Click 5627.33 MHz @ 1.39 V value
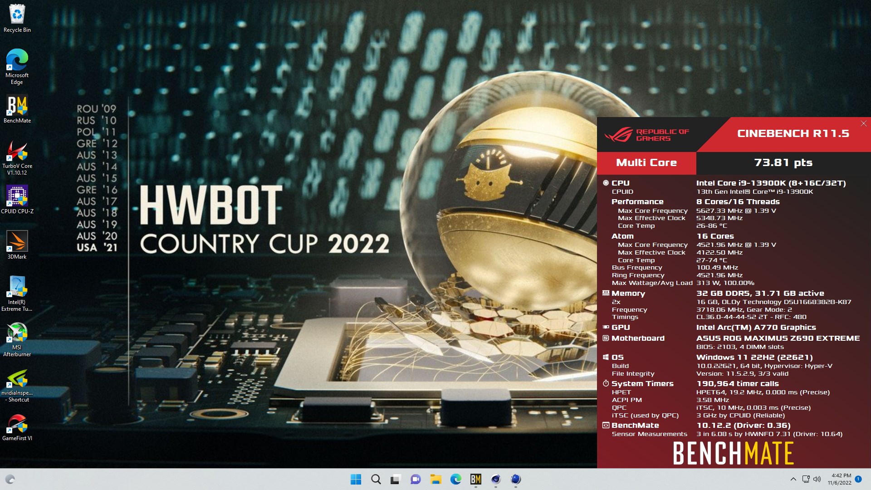 pyautogui.click(x=736, y=211)
